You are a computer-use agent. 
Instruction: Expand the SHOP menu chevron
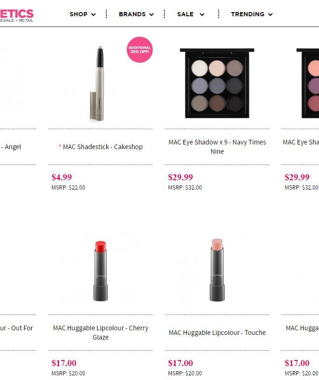coord(93,14)
